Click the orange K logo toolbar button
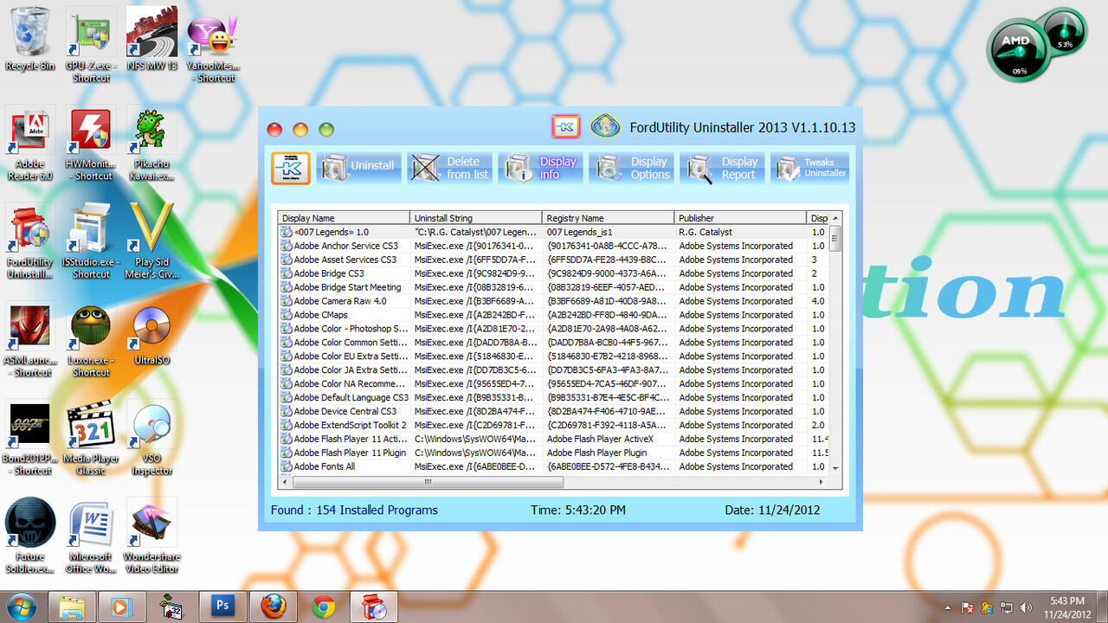Screen dimensions: 1108x623 [x=291, y=168]
